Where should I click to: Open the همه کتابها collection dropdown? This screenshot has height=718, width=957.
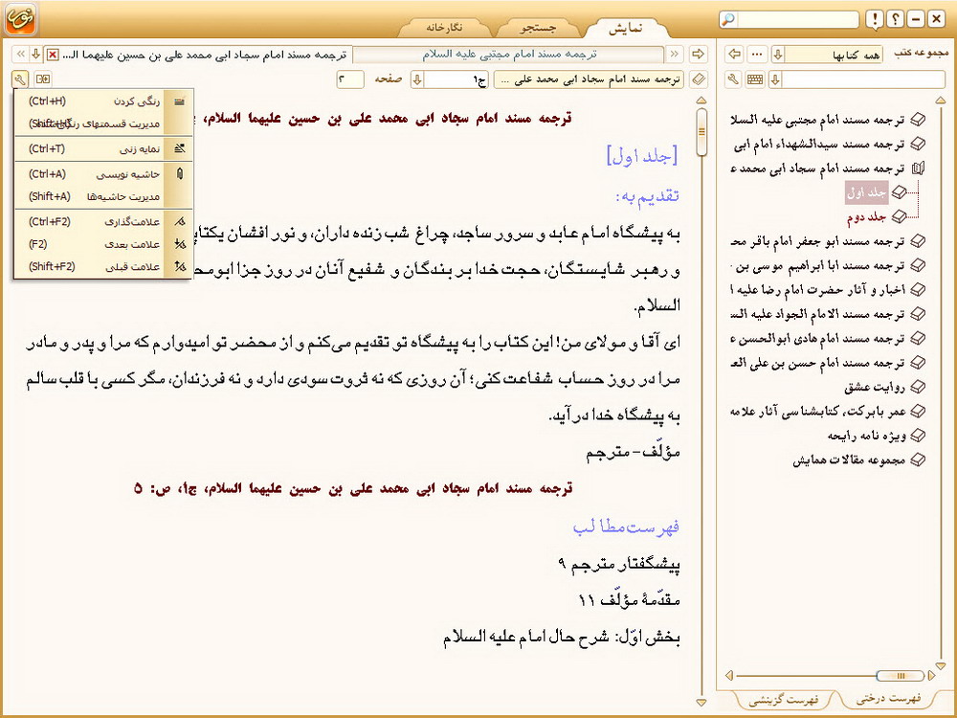778,55
